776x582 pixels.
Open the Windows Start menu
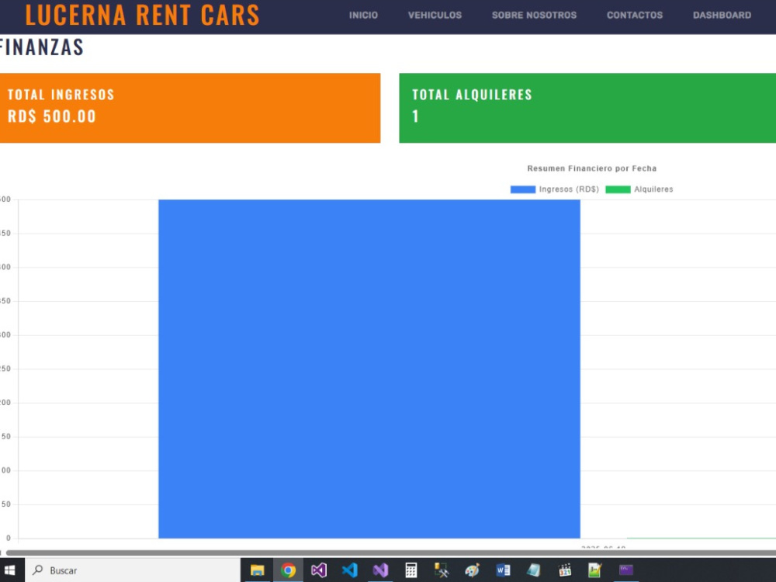pos(10,570)
